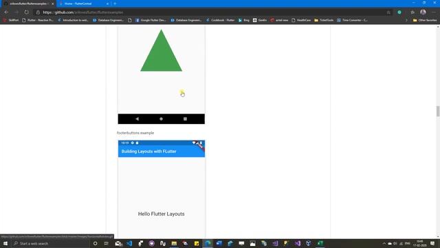This screenshot has height=248, width=440.
Task: Open the Edge browser taskbar icon
Action: point(208,243)
